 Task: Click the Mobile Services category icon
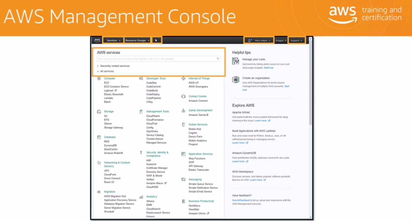183,125
